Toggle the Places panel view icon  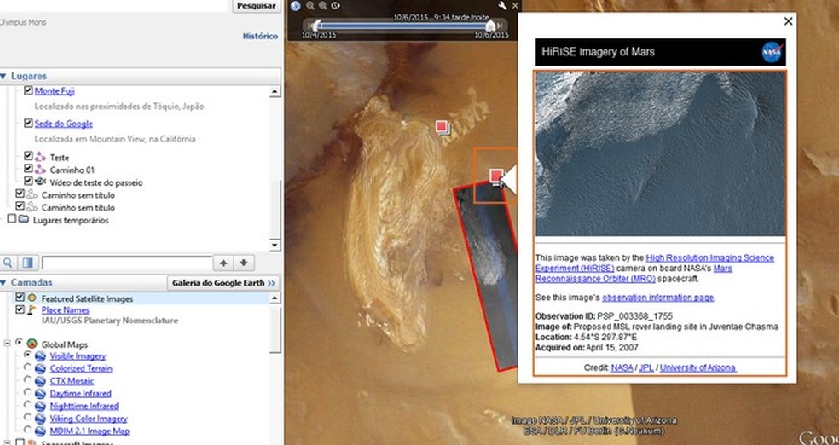coord(28,263)
